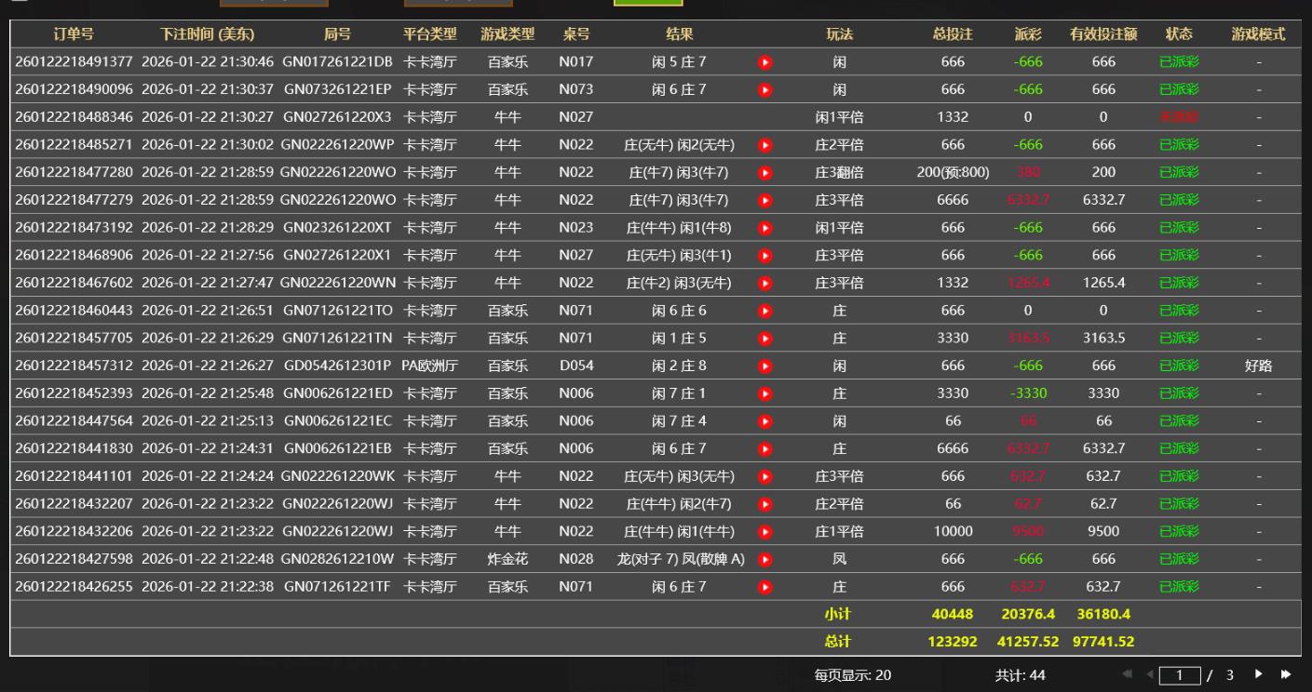Play replay of 庄(牛牛) 闲1(牛8) round
The height and width of the screenshot is (692, 1312).
[764, 228]
